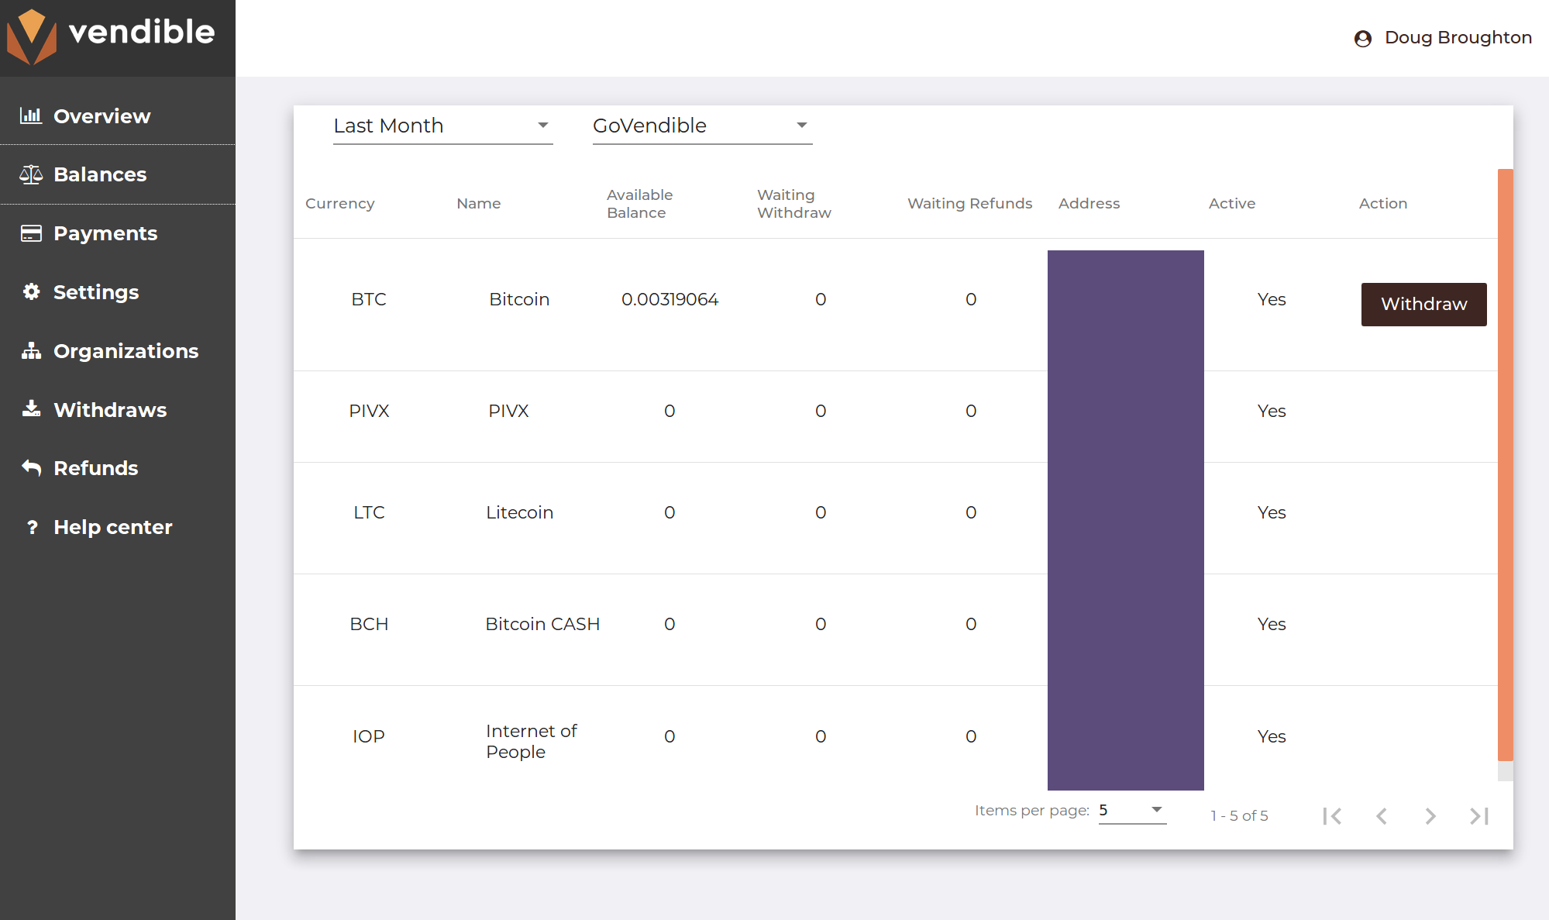Expand the GoVendible organization dropdown
Viewport: 1549px width, 920px height.
tap(702, 126)
